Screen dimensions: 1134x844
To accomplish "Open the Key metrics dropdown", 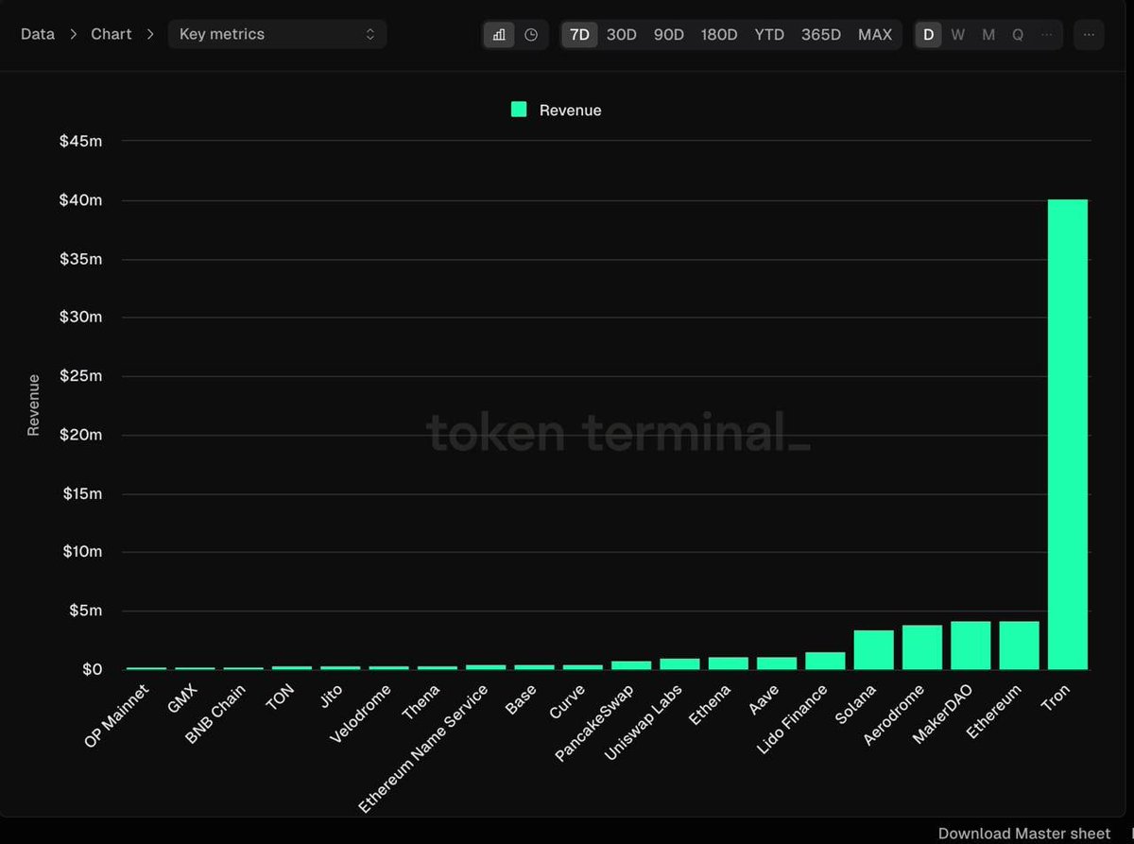I will click(x=277, y=34).
